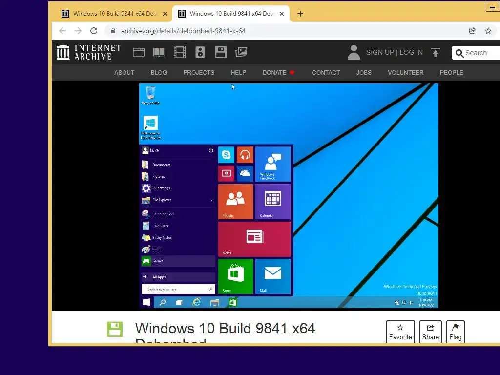Open the Internet Archive web icon
500x375 pixels.
coord(138,52)
